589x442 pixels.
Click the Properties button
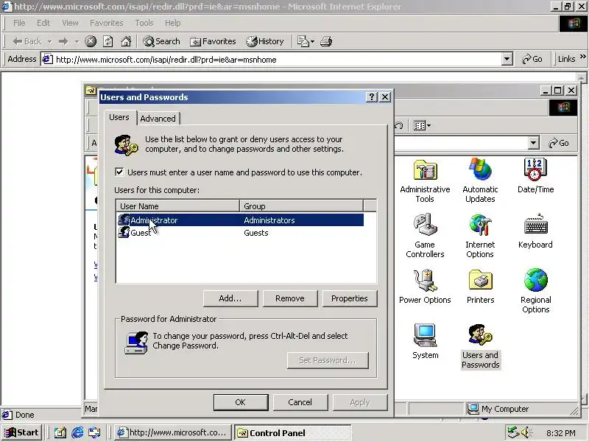pyautogui.click(x=350, y=298)
